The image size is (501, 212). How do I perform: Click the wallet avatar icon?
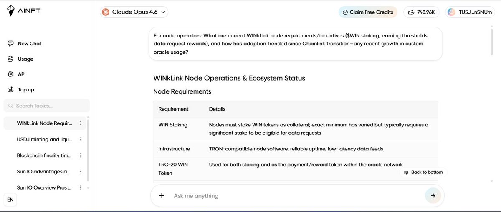[451, 12]
